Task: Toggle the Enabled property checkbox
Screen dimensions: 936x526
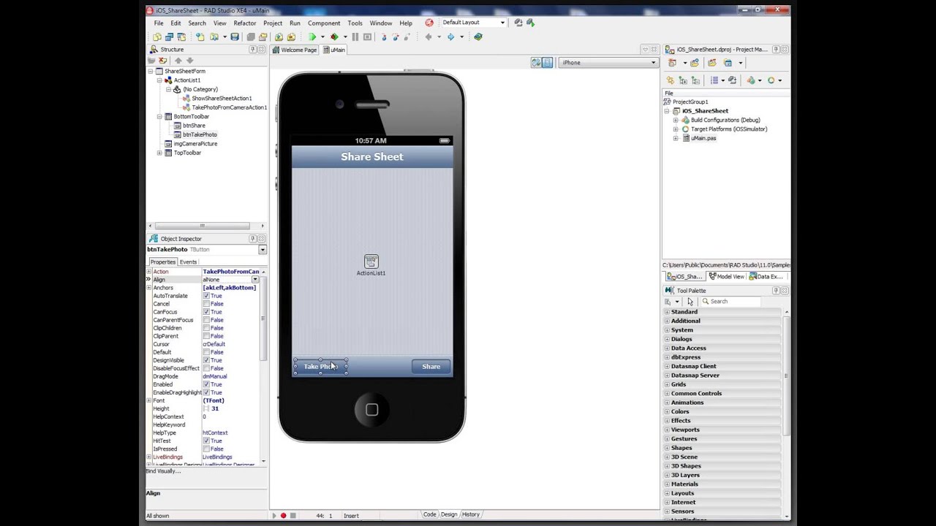Action: tap(206, 384)
